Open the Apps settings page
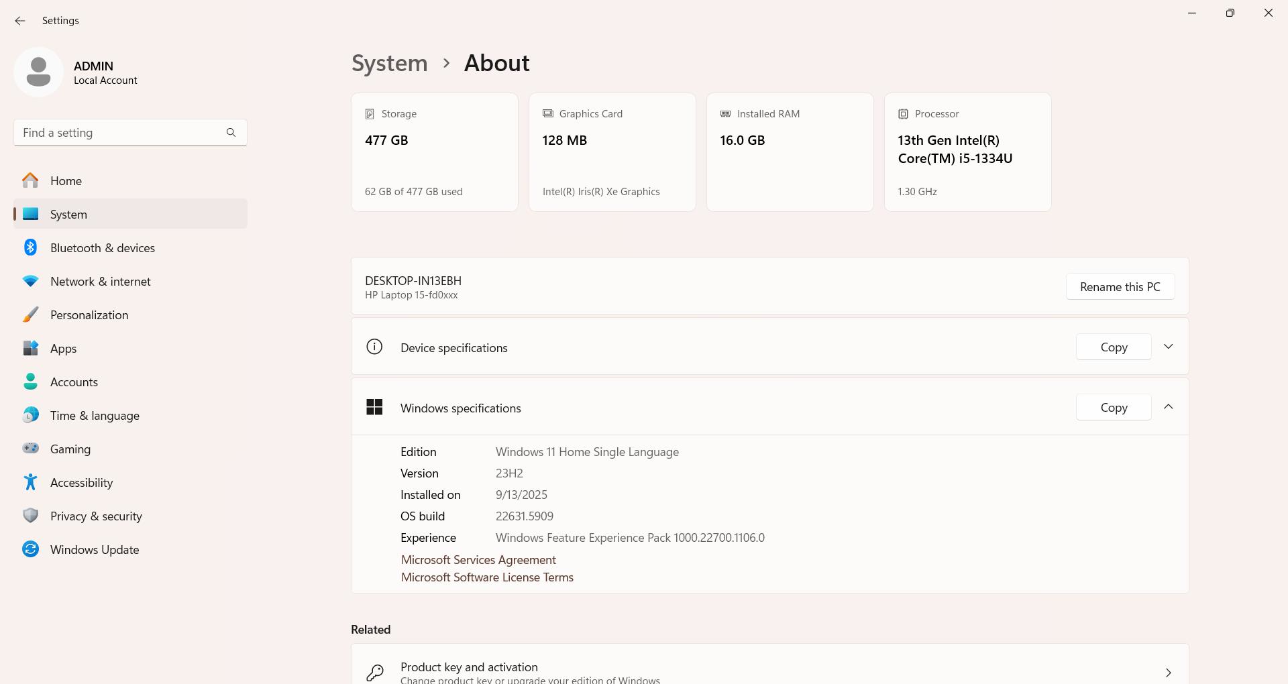The image size is (1288, 684). [x=63, y=349]
